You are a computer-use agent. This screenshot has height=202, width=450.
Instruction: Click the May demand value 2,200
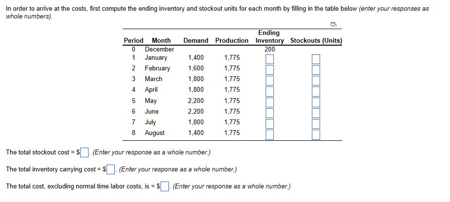click(196, 101)
